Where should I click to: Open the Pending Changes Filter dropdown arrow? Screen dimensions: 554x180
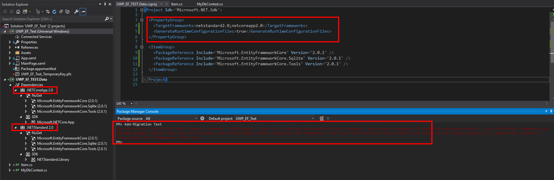[43, 12]
